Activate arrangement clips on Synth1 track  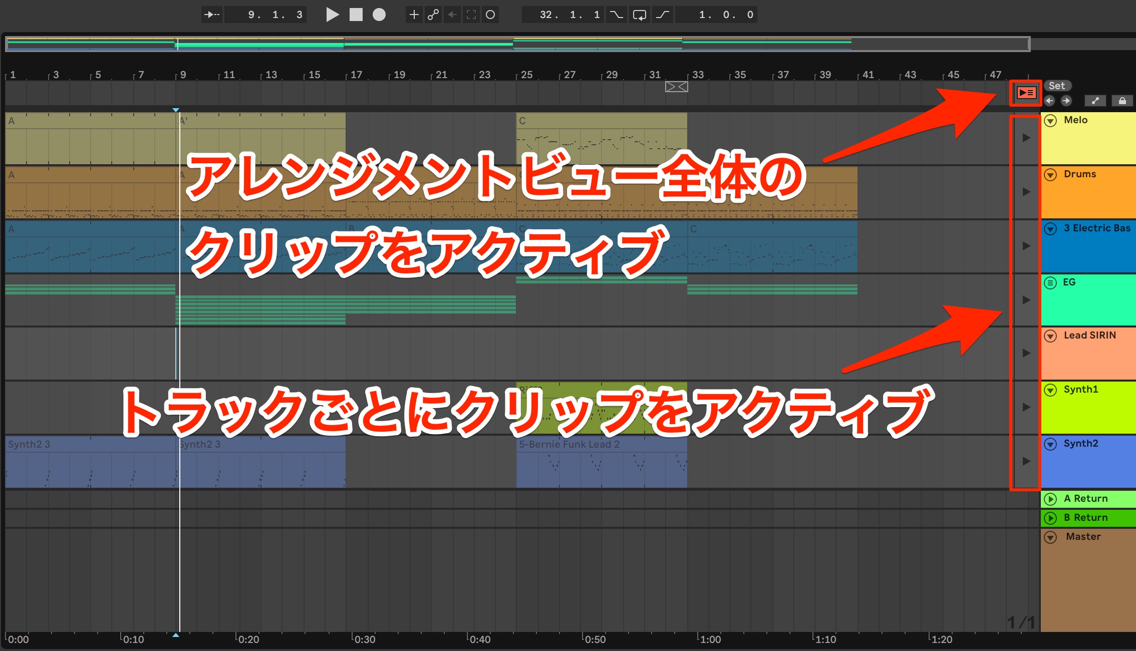[x=1026, y=407]
